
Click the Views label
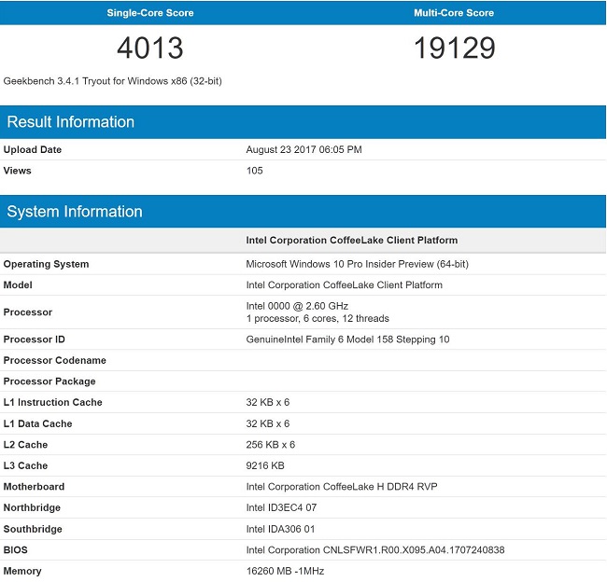coord(18,171)
